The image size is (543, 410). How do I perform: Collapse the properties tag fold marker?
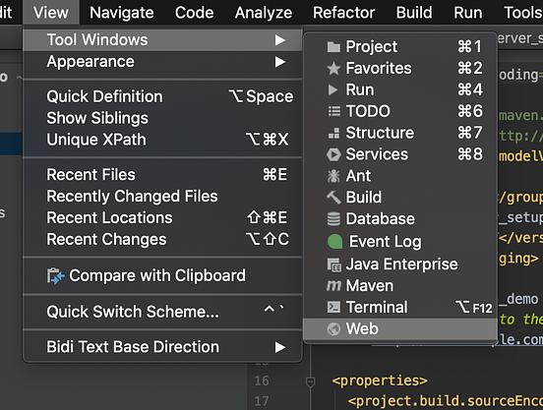click(x=310, y=381)
